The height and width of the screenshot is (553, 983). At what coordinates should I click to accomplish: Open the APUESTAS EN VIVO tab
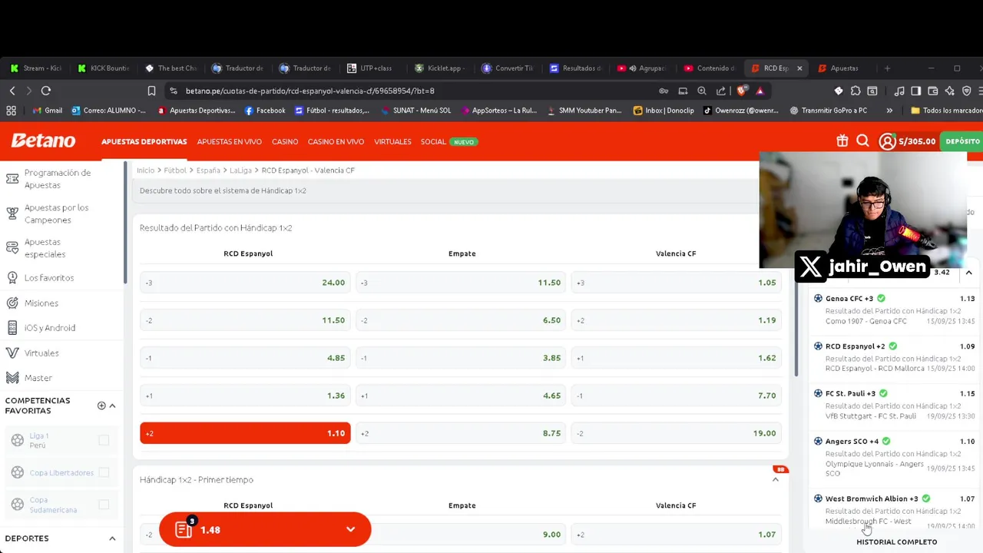[x=229, y=141]
